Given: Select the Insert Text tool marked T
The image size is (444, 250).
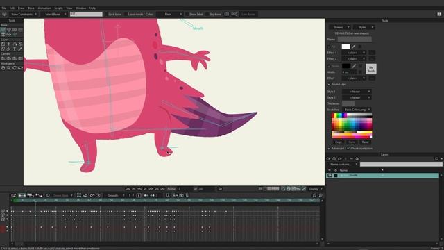Looking at the screenshot, I should pyautogui.click(x=15, y=49).
